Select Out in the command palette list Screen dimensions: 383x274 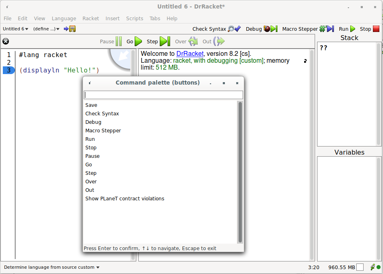160,190
